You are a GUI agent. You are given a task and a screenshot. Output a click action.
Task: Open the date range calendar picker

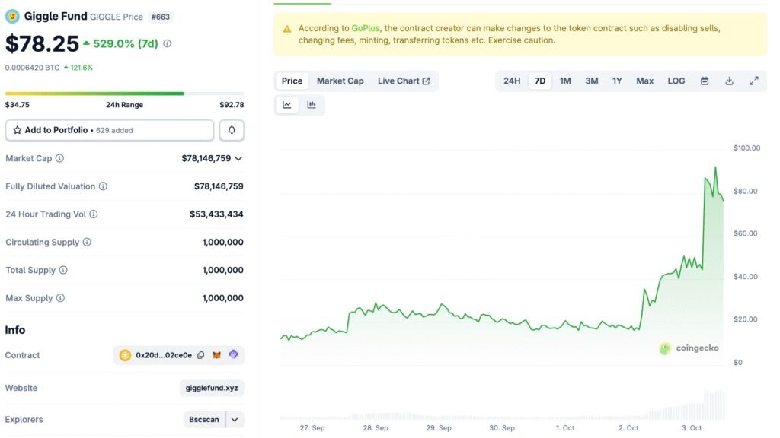coord(703,80)
